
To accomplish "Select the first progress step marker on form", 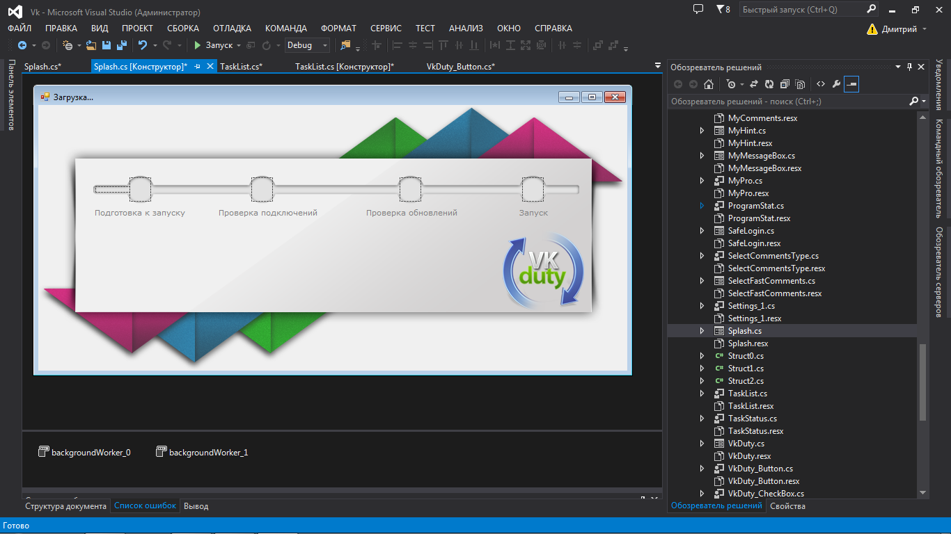I will (x=140, y=189).
